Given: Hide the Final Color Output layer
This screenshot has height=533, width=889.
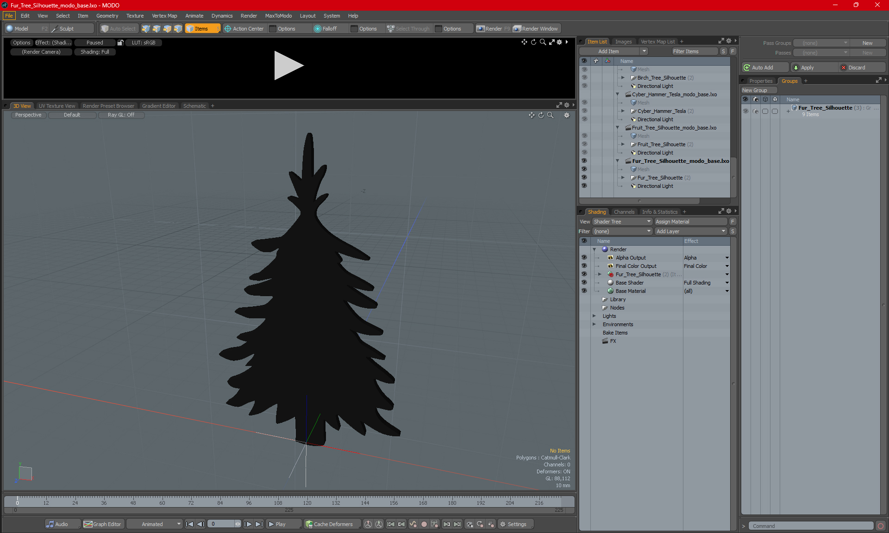Looking at the screenshot, I should [x=584, y=266].
